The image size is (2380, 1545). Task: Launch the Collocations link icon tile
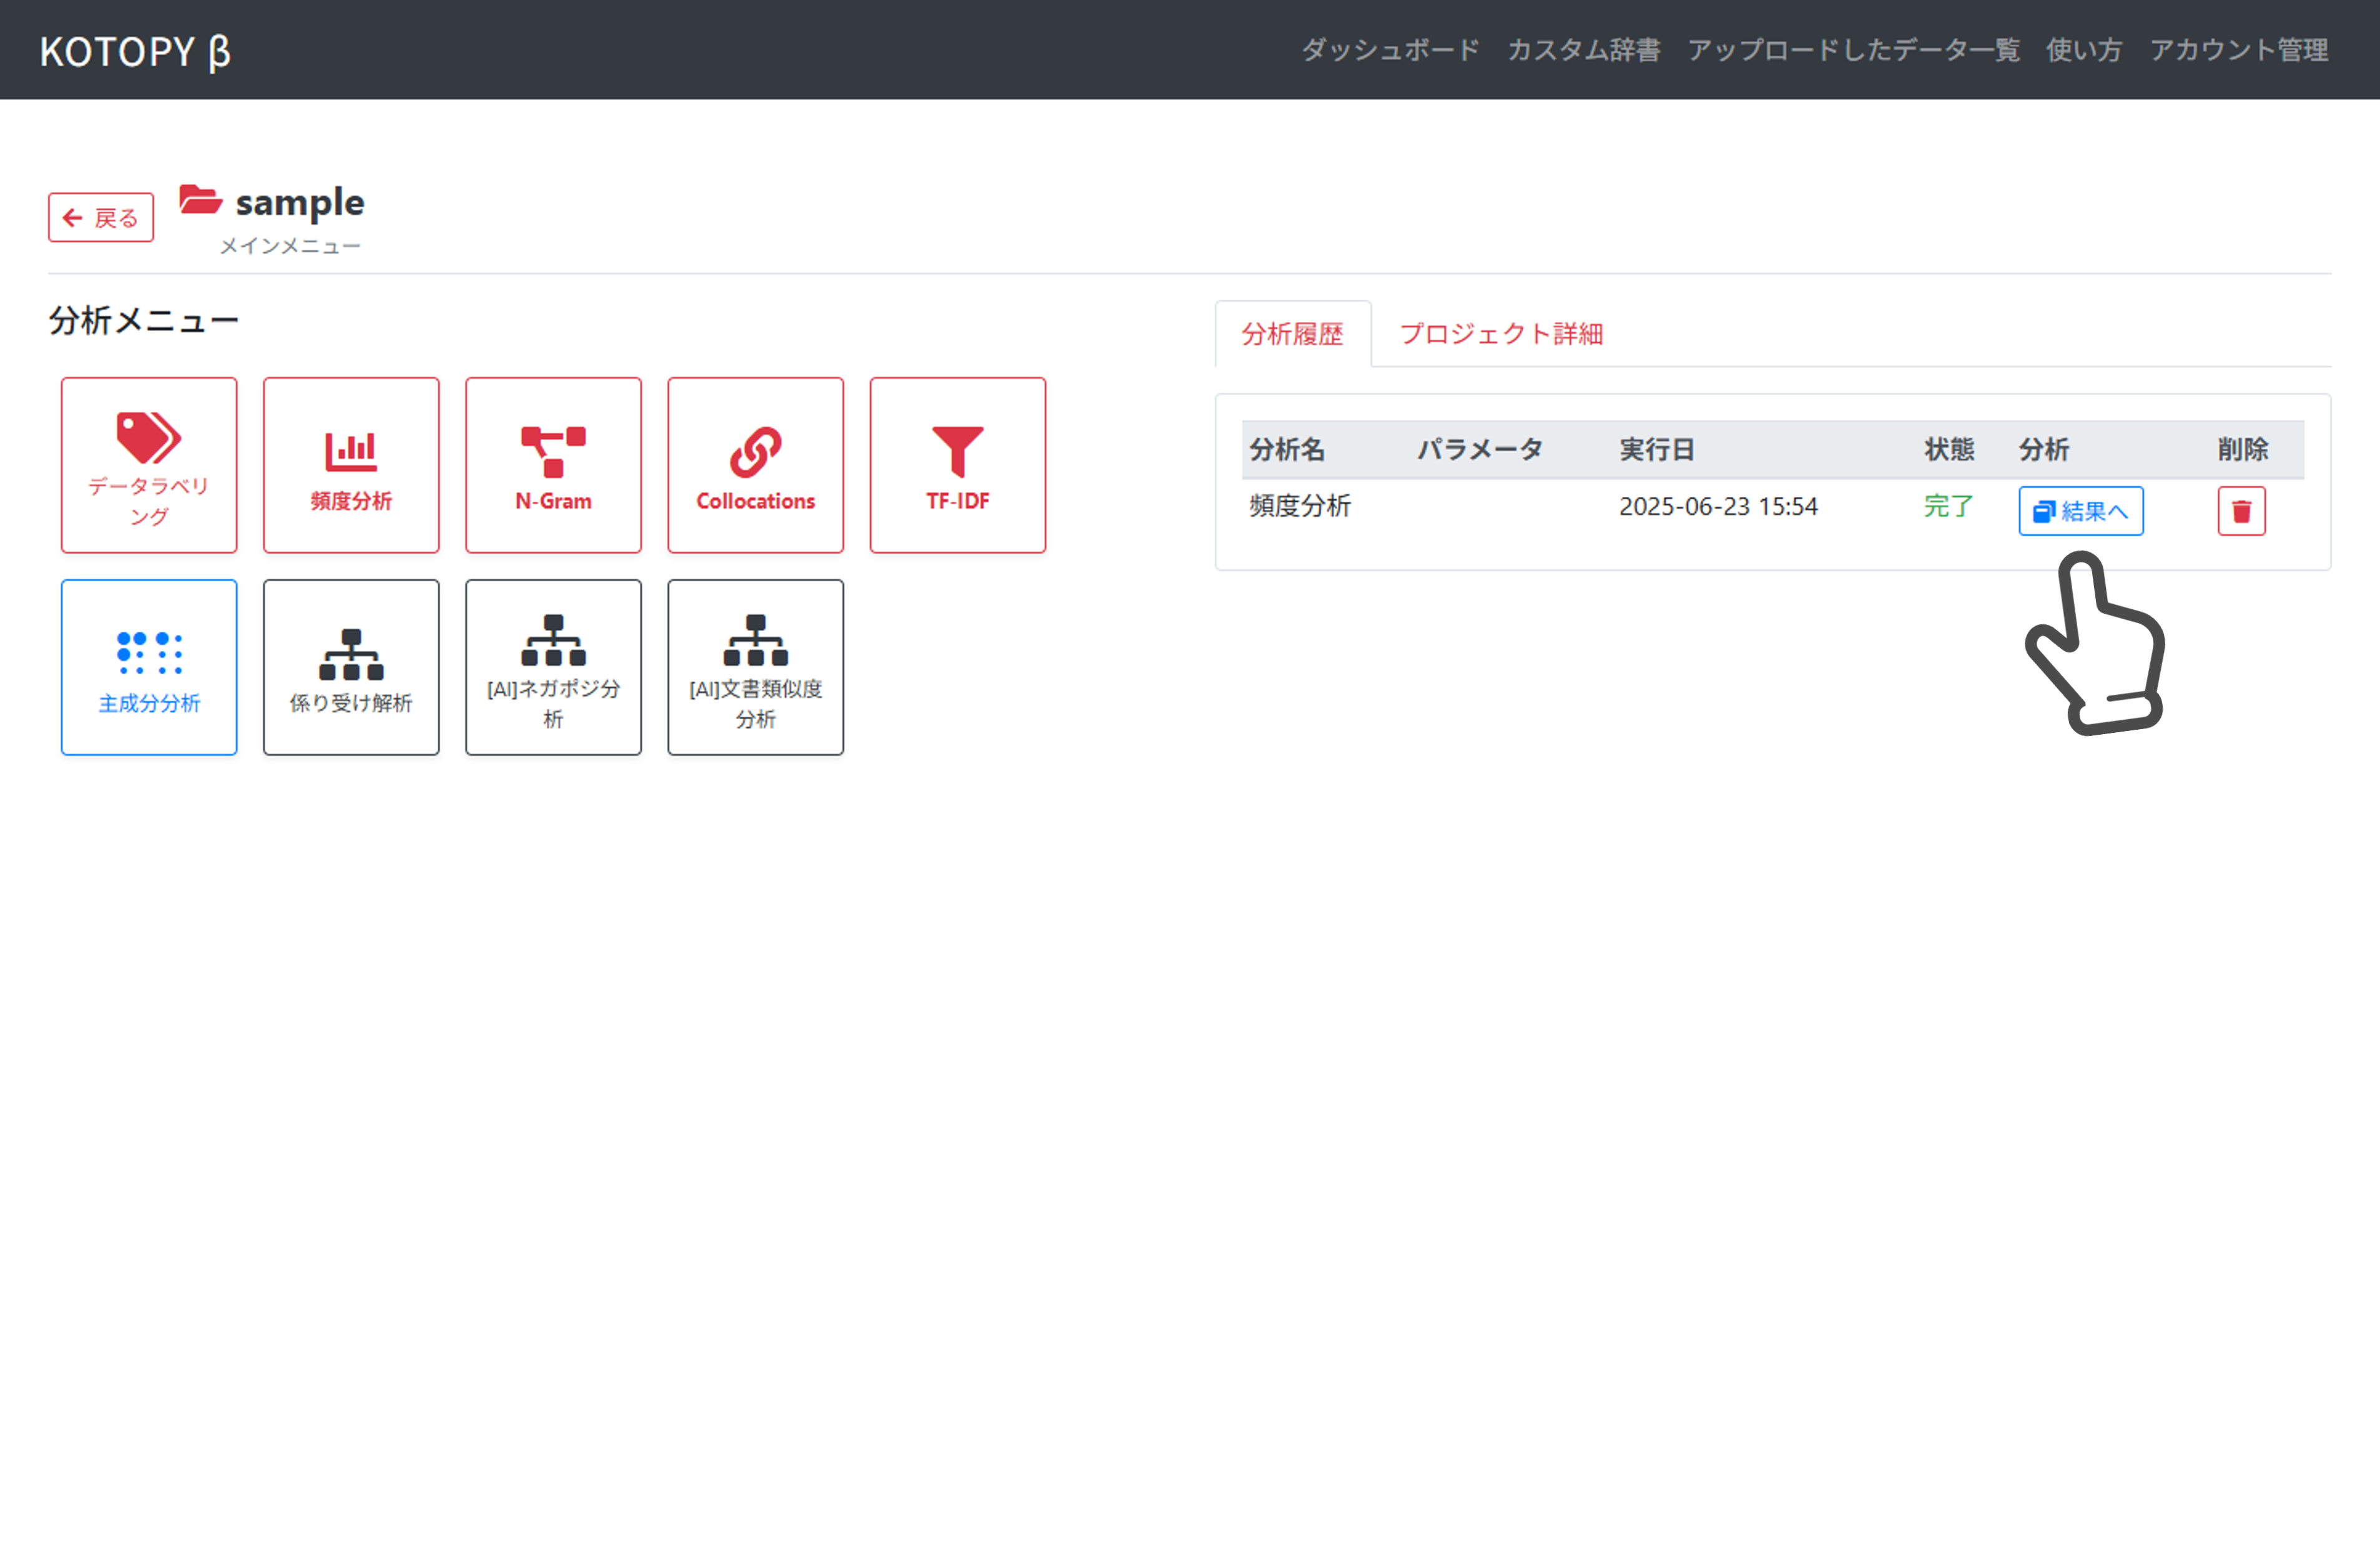click(x=755, y=465)
